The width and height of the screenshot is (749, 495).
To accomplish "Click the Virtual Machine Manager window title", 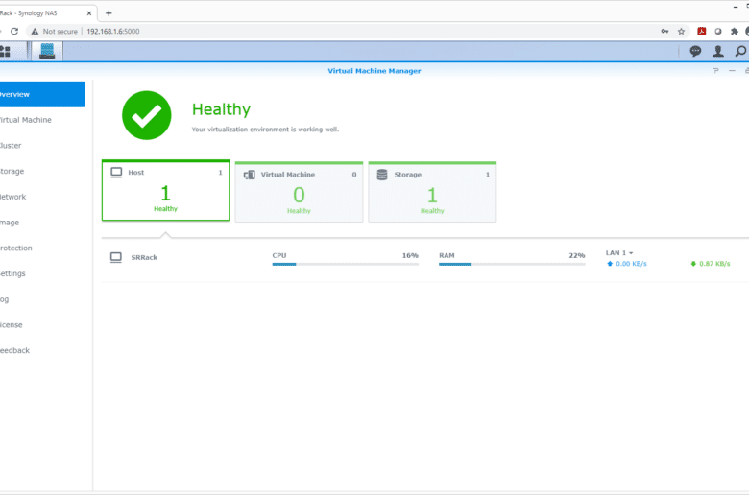I will click(x=374, y=71).
